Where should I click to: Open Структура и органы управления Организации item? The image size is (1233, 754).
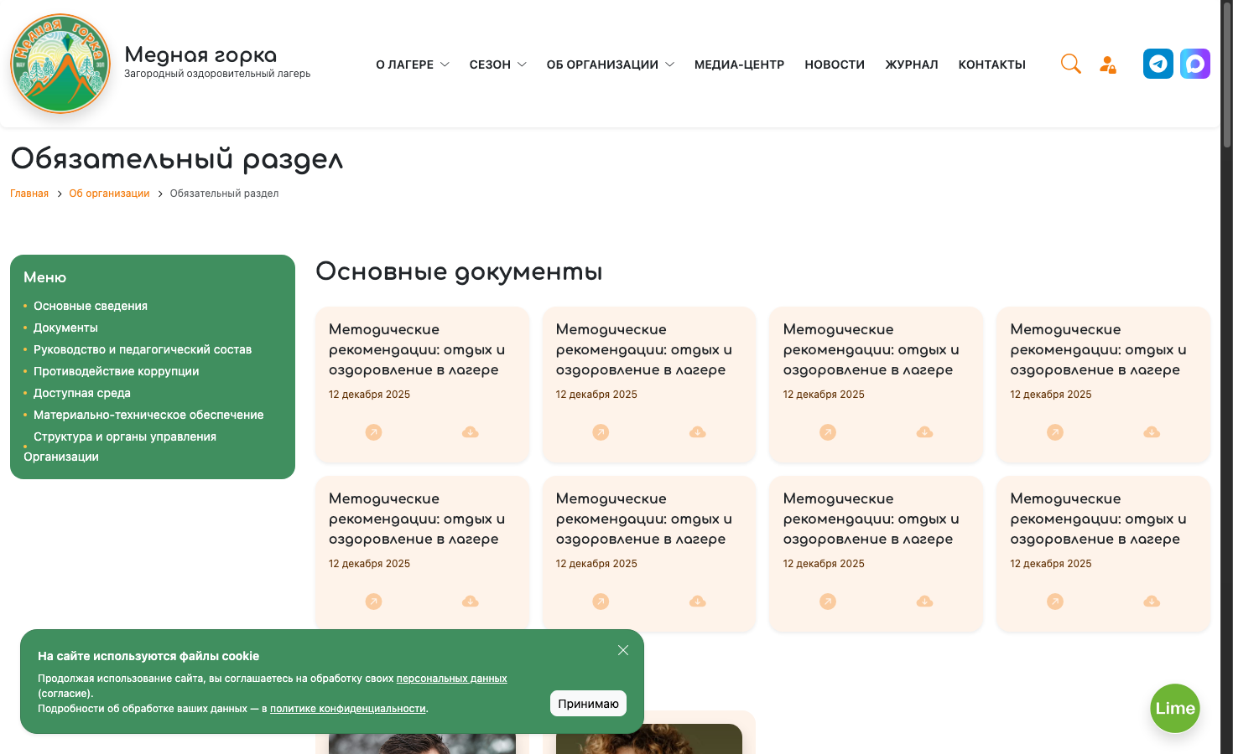pyautogui.click(x=120, y=447)
